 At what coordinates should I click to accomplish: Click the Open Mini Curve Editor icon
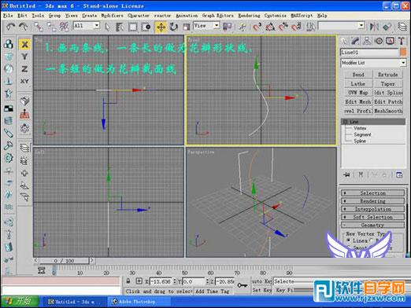[x=41, y=270]
